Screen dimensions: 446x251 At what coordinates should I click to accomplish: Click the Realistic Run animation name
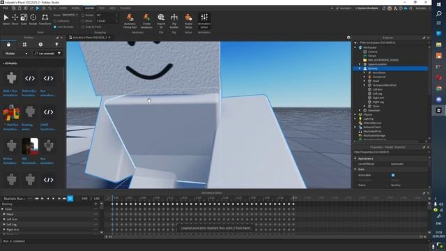14,198
